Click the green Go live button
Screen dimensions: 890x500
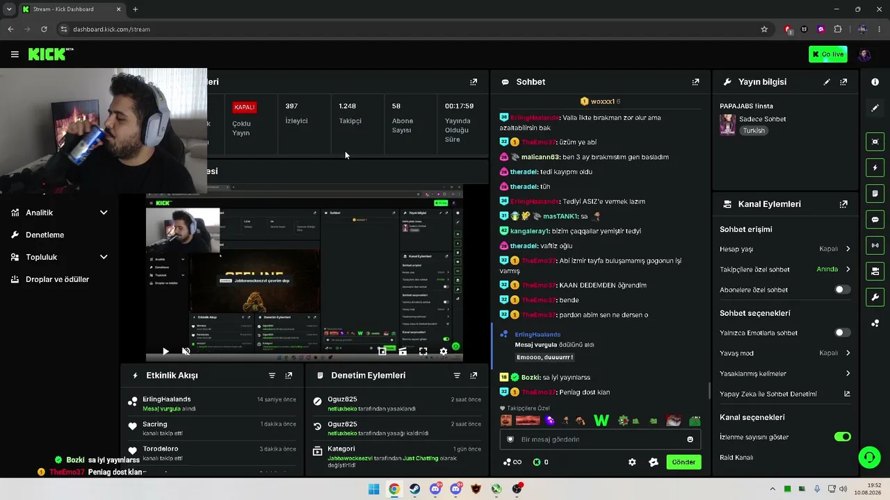pos(827,54)
